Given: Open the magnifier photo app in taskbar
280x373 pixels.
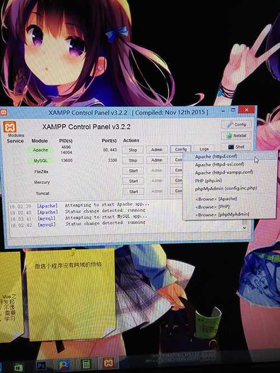Looking at the screenshot, I should (63, 365).
